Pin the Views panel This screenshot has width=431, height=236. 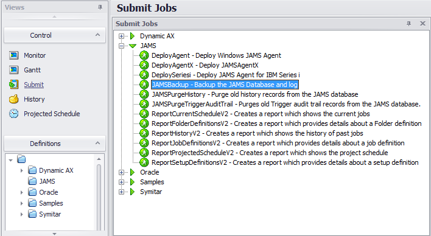point(100,7)
